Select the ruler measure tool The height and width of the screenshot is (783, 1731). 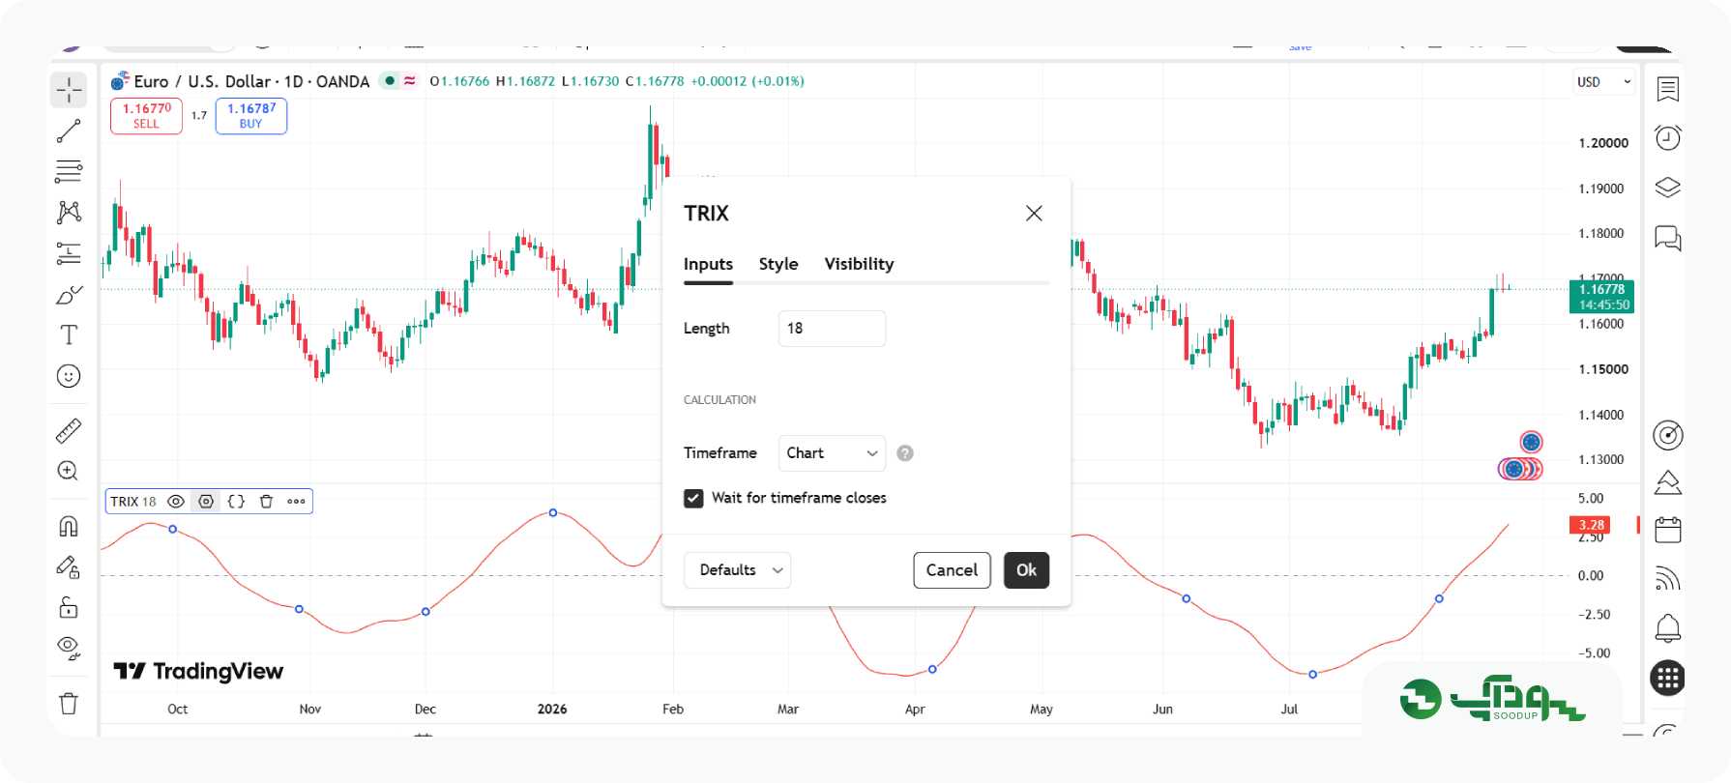point(69,430)
